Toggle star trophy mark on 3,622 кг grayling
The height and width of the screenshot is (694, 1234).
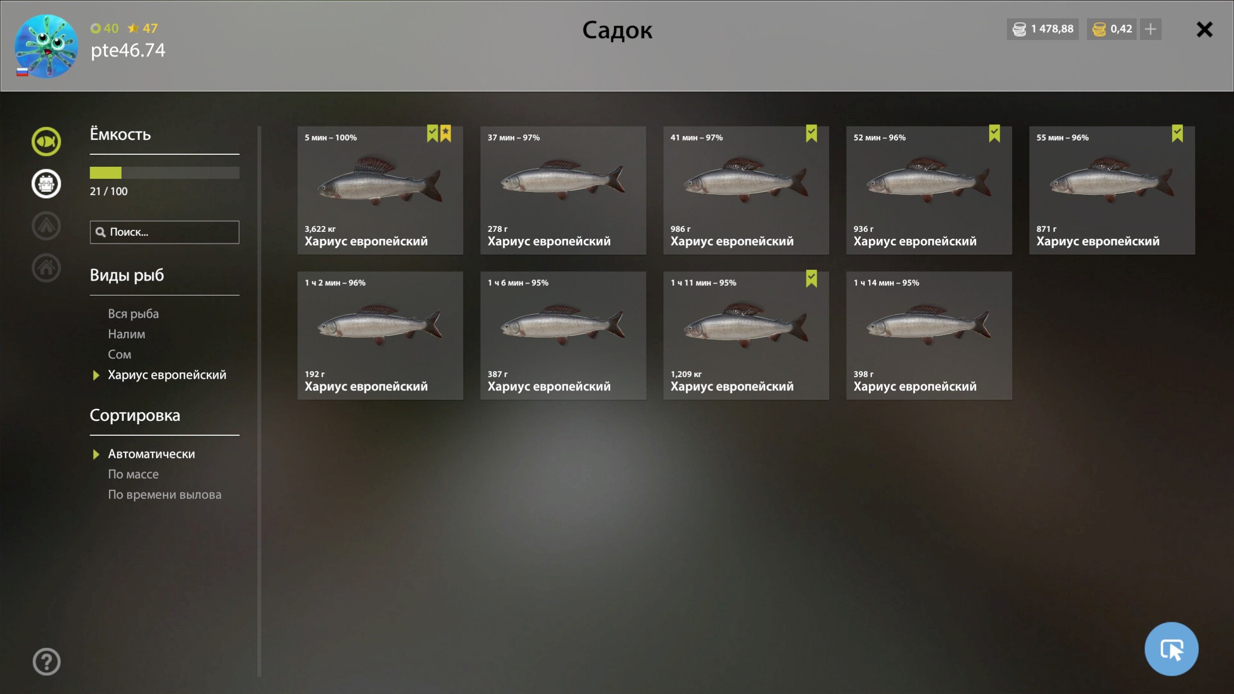[x=446, y=133]
